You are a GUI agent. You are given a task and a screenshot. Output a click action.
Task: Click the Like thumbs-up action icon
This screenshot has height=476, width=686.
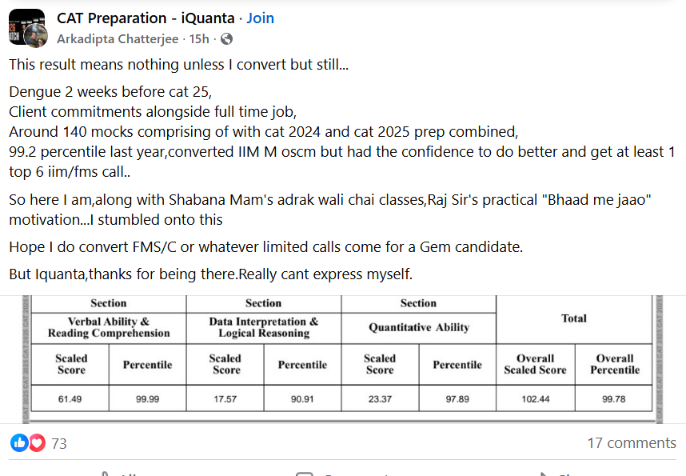click(103, 474)
